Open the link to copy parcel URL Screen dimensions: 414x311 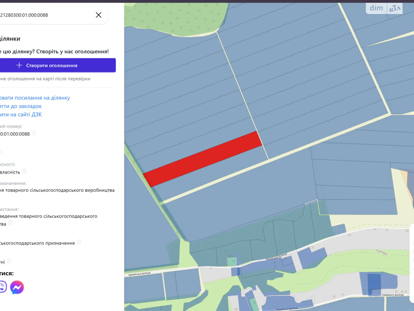[35, 98]
